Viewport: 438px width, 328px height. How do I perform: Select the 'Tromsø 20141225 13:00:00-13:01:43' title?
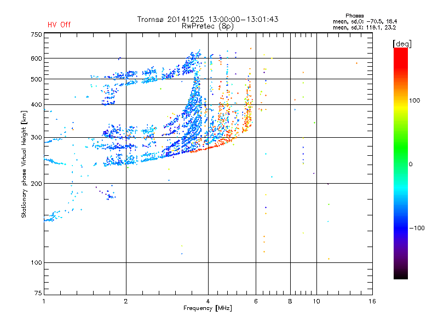click(208, 19)
